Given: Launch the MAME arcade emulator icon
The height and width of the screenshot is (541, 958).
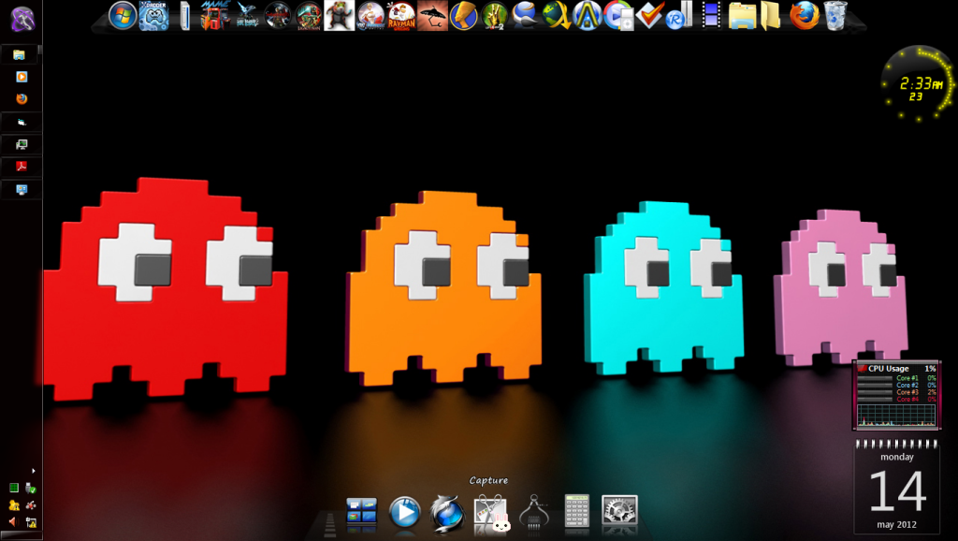Looking at the screenshot, I should tap(216, 15).
